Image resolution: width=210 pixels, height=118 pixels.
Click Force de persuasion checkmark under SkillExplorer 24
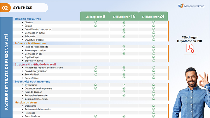[x=153, y=50]
